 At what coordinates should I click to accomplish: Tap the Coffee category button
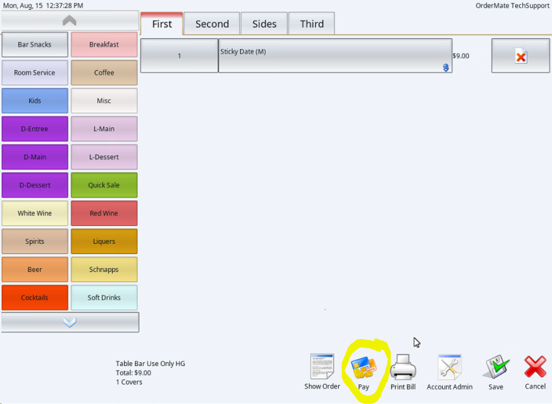point(104,73)
